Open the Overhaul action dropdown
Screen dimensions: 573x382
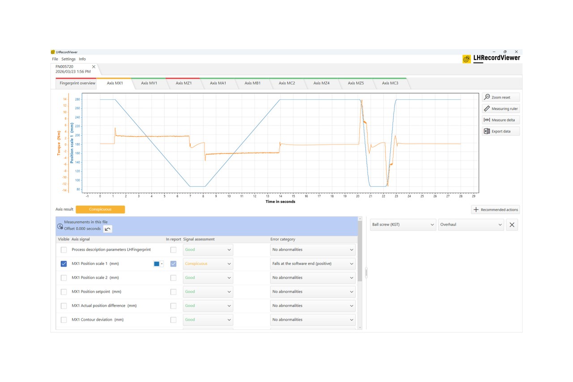[471, 224]
